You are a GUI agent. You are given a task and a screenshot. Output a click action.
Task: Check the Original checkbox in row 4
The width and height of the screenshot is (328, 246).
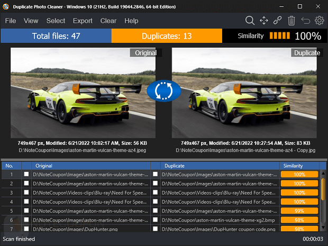(26, 201)
